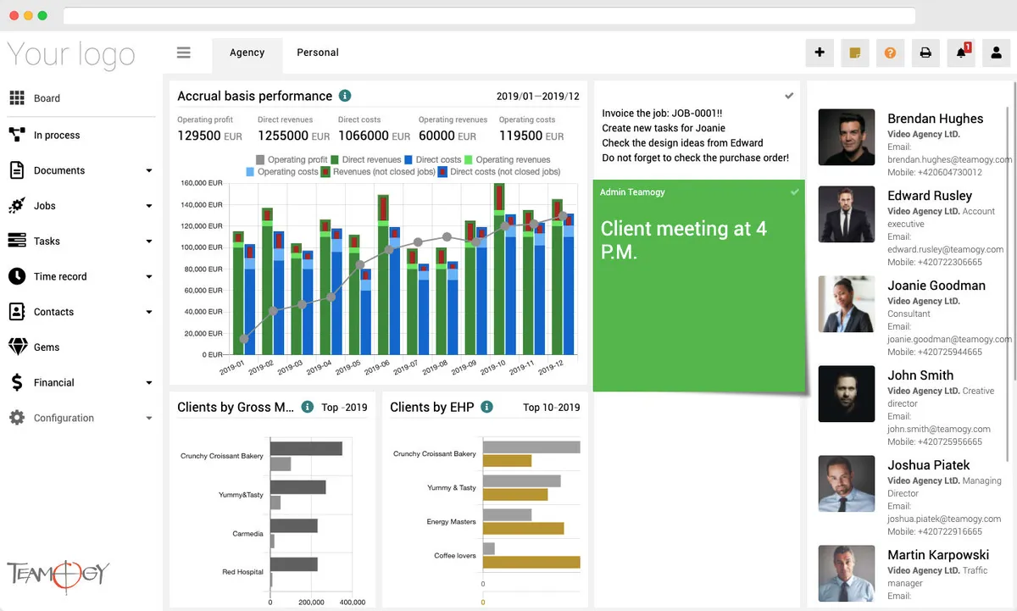Expand the Time record menu arrow
This screenshot has height=611, width=1017.
[x=149, y=276]
